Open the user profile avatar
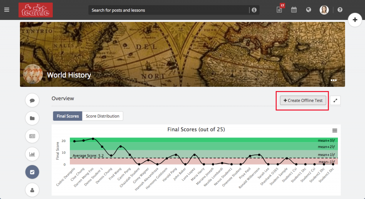Viewport: 365px width, 199px height. click(324, 10)
